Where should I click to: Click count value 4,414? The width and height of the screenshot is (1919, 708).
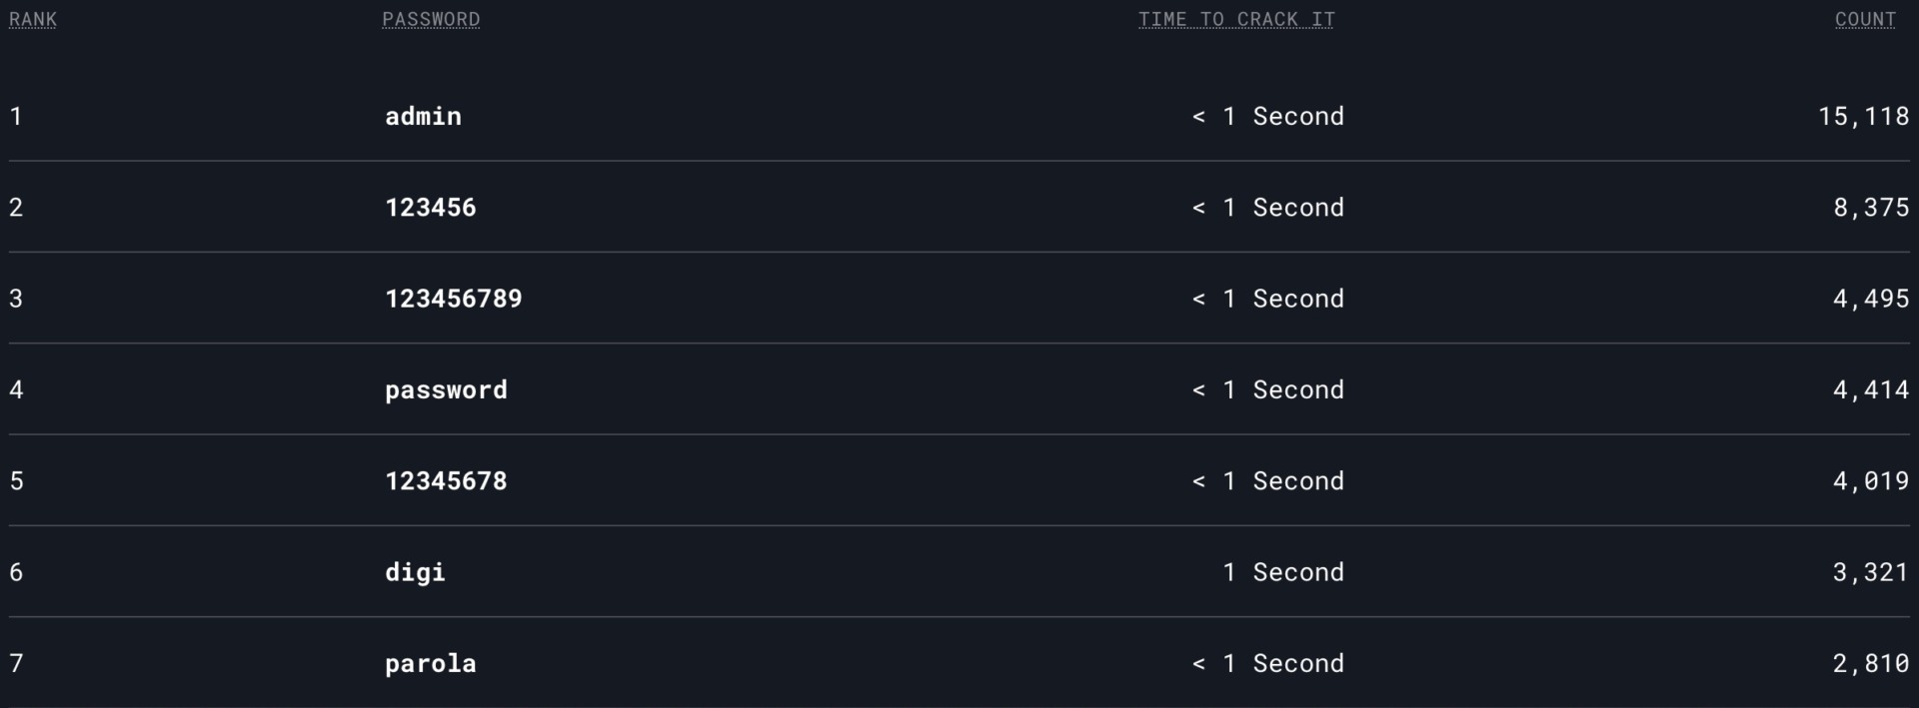tap(1871, 389)
